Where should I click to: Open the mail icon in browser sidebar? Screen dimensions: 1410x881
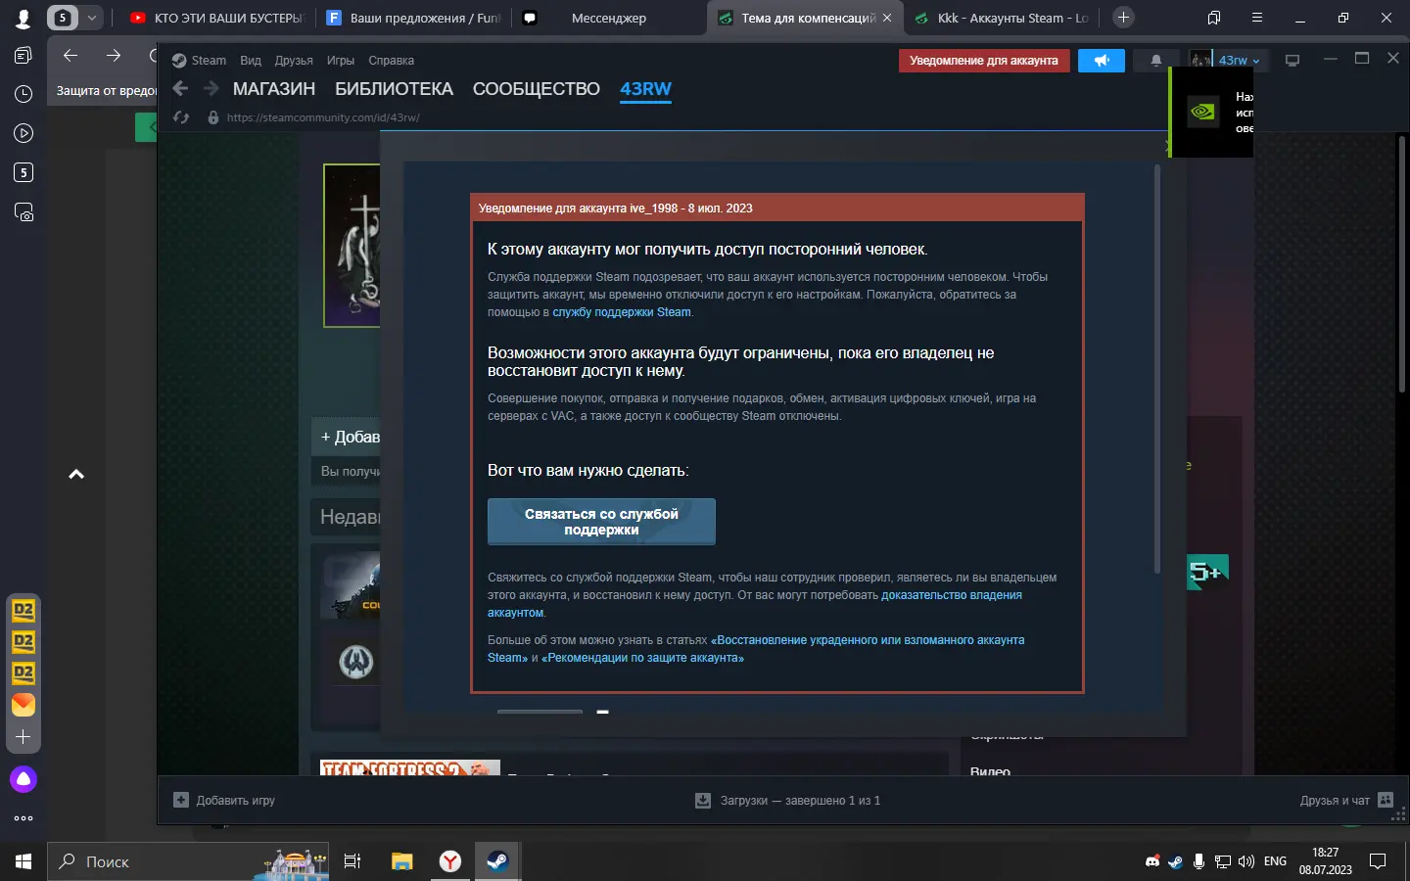(x=23, y=705)
